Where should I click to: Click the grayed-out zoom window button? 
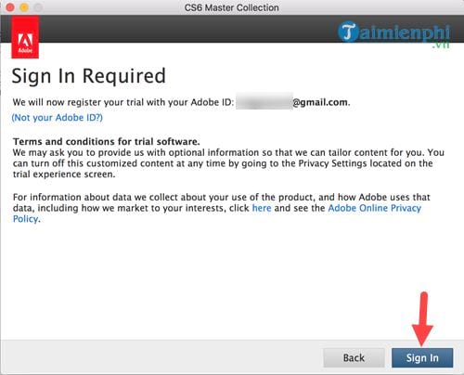pyautogui.click(x=38, y=7)
